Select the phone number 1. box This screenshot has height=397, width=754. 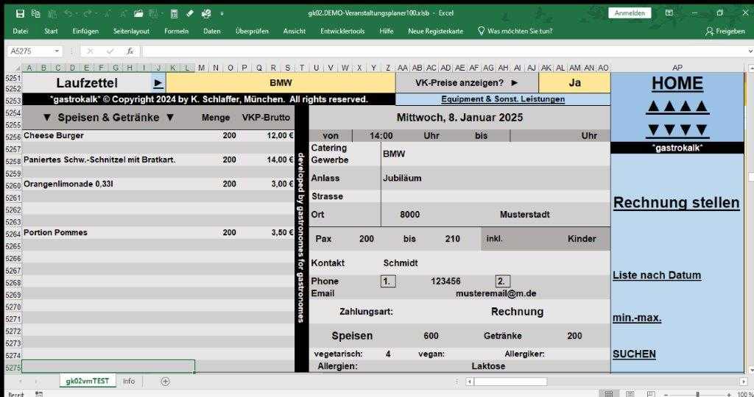388,281
